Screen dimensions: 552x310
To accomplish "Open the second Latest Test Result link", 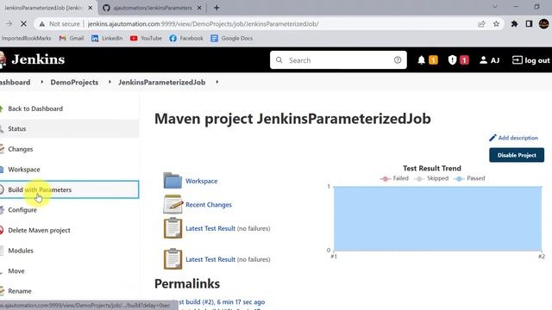I will click(x=210, y=259).
